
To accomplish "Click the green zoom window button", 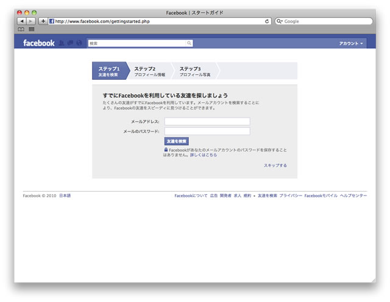I will tap(34, 12).
